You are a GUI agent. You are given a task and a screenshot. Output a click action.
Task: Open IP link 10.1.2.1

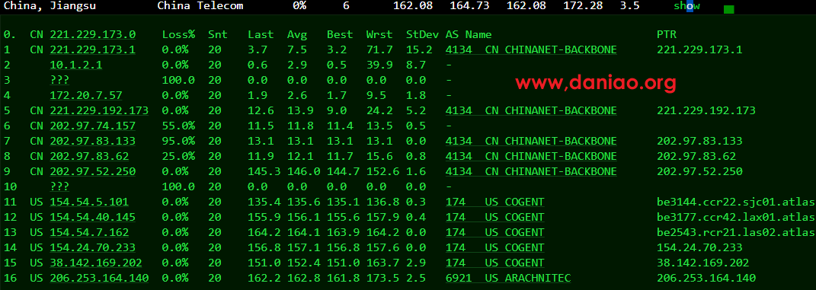pos(76,65)
